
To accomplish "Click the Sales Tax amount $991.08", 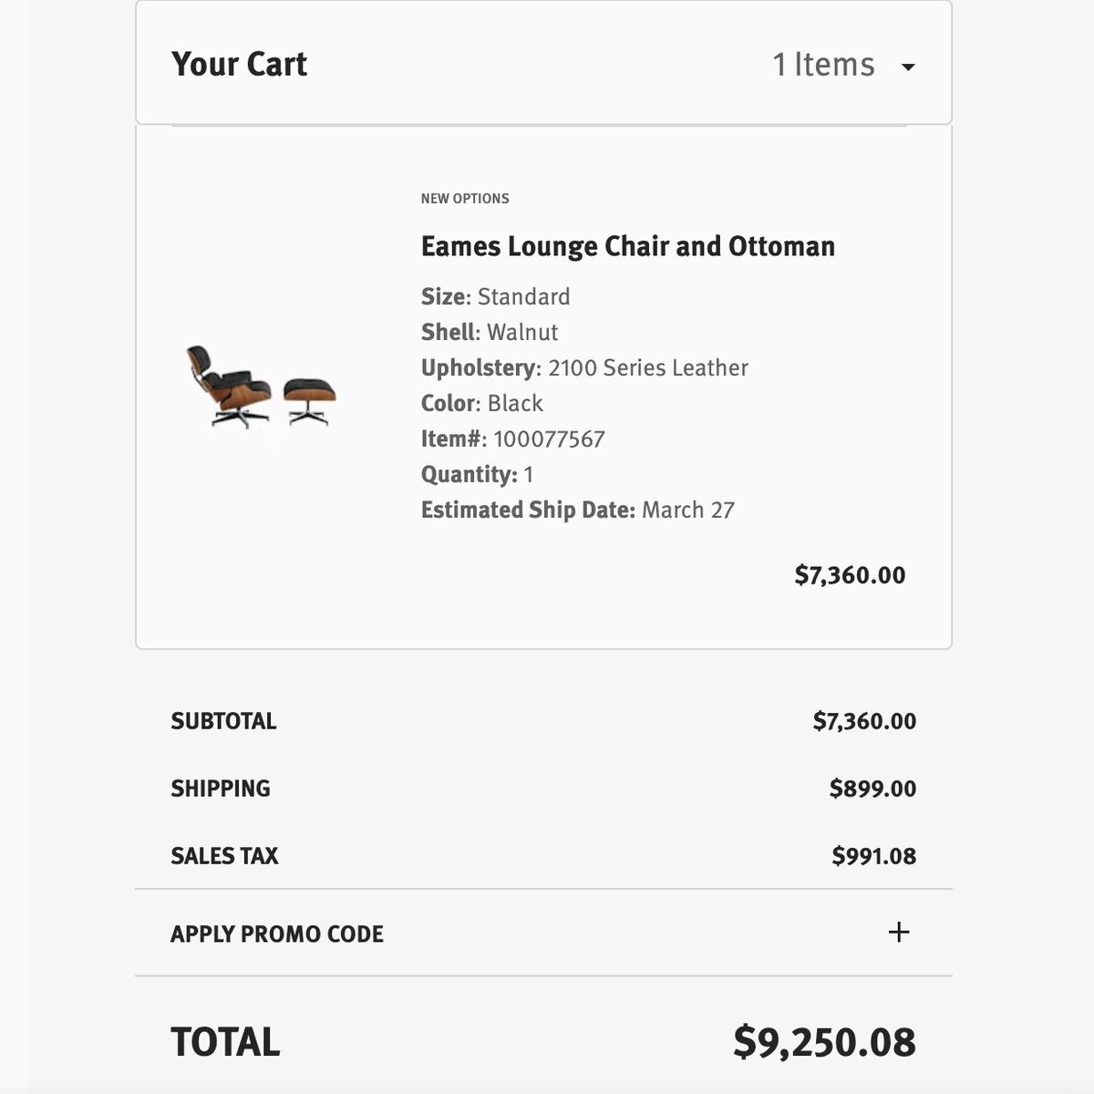I will tap(873, 856).
